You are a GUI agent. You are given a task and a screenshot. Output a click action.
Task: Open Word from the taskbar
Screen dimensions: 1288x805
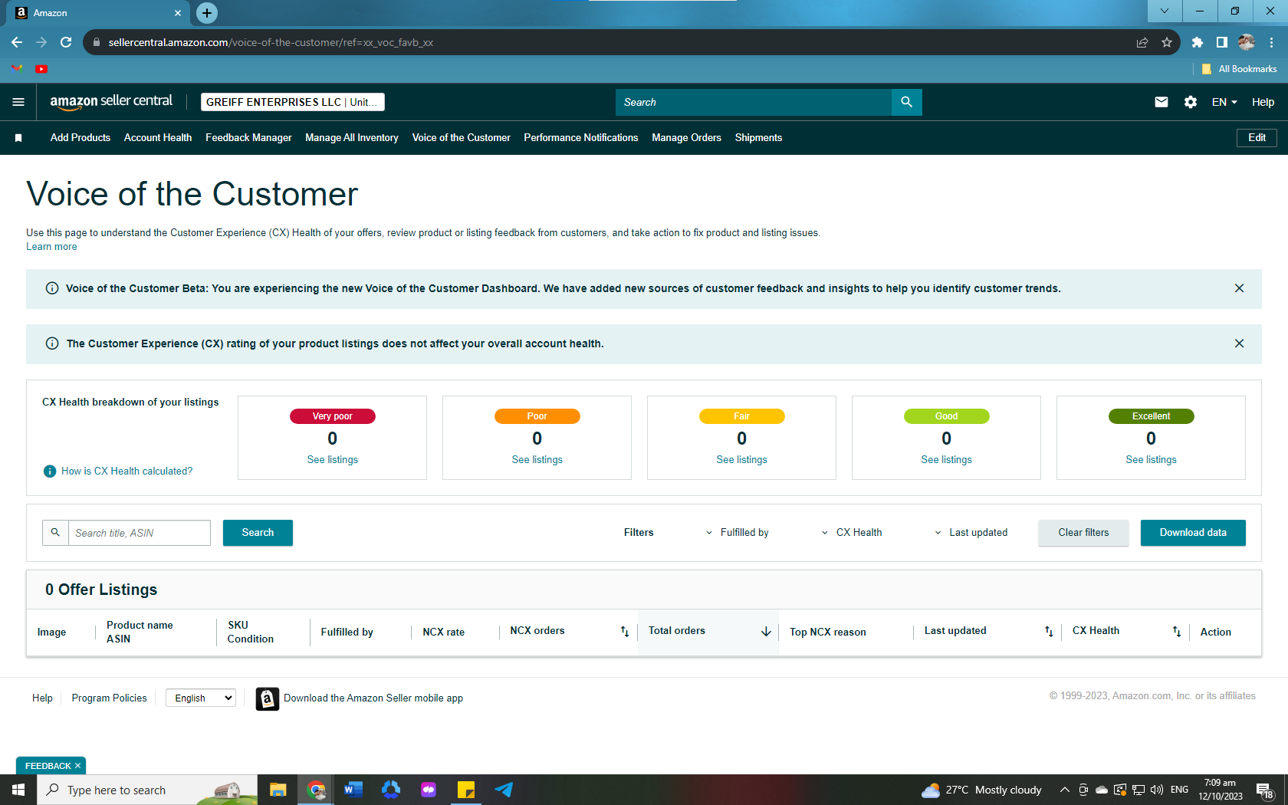353,790
